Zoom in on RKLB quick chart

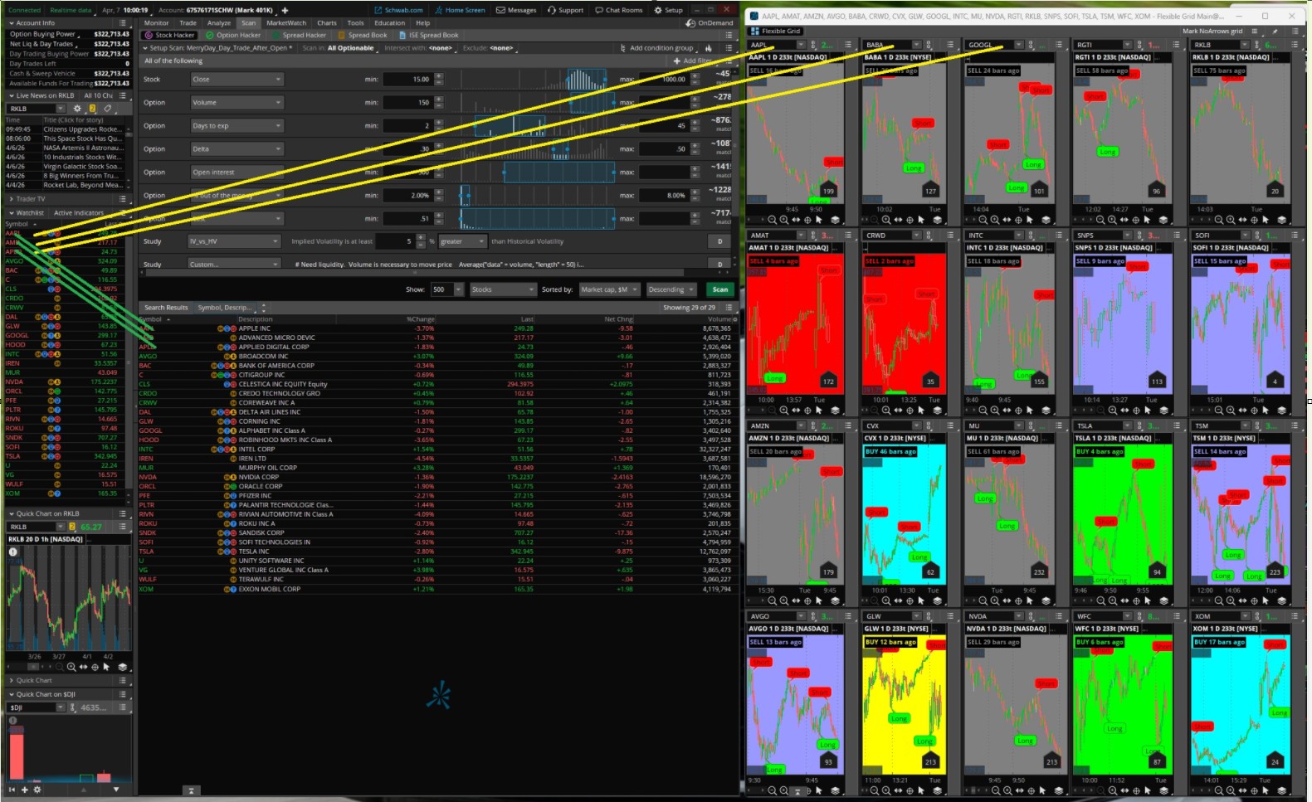71,667
